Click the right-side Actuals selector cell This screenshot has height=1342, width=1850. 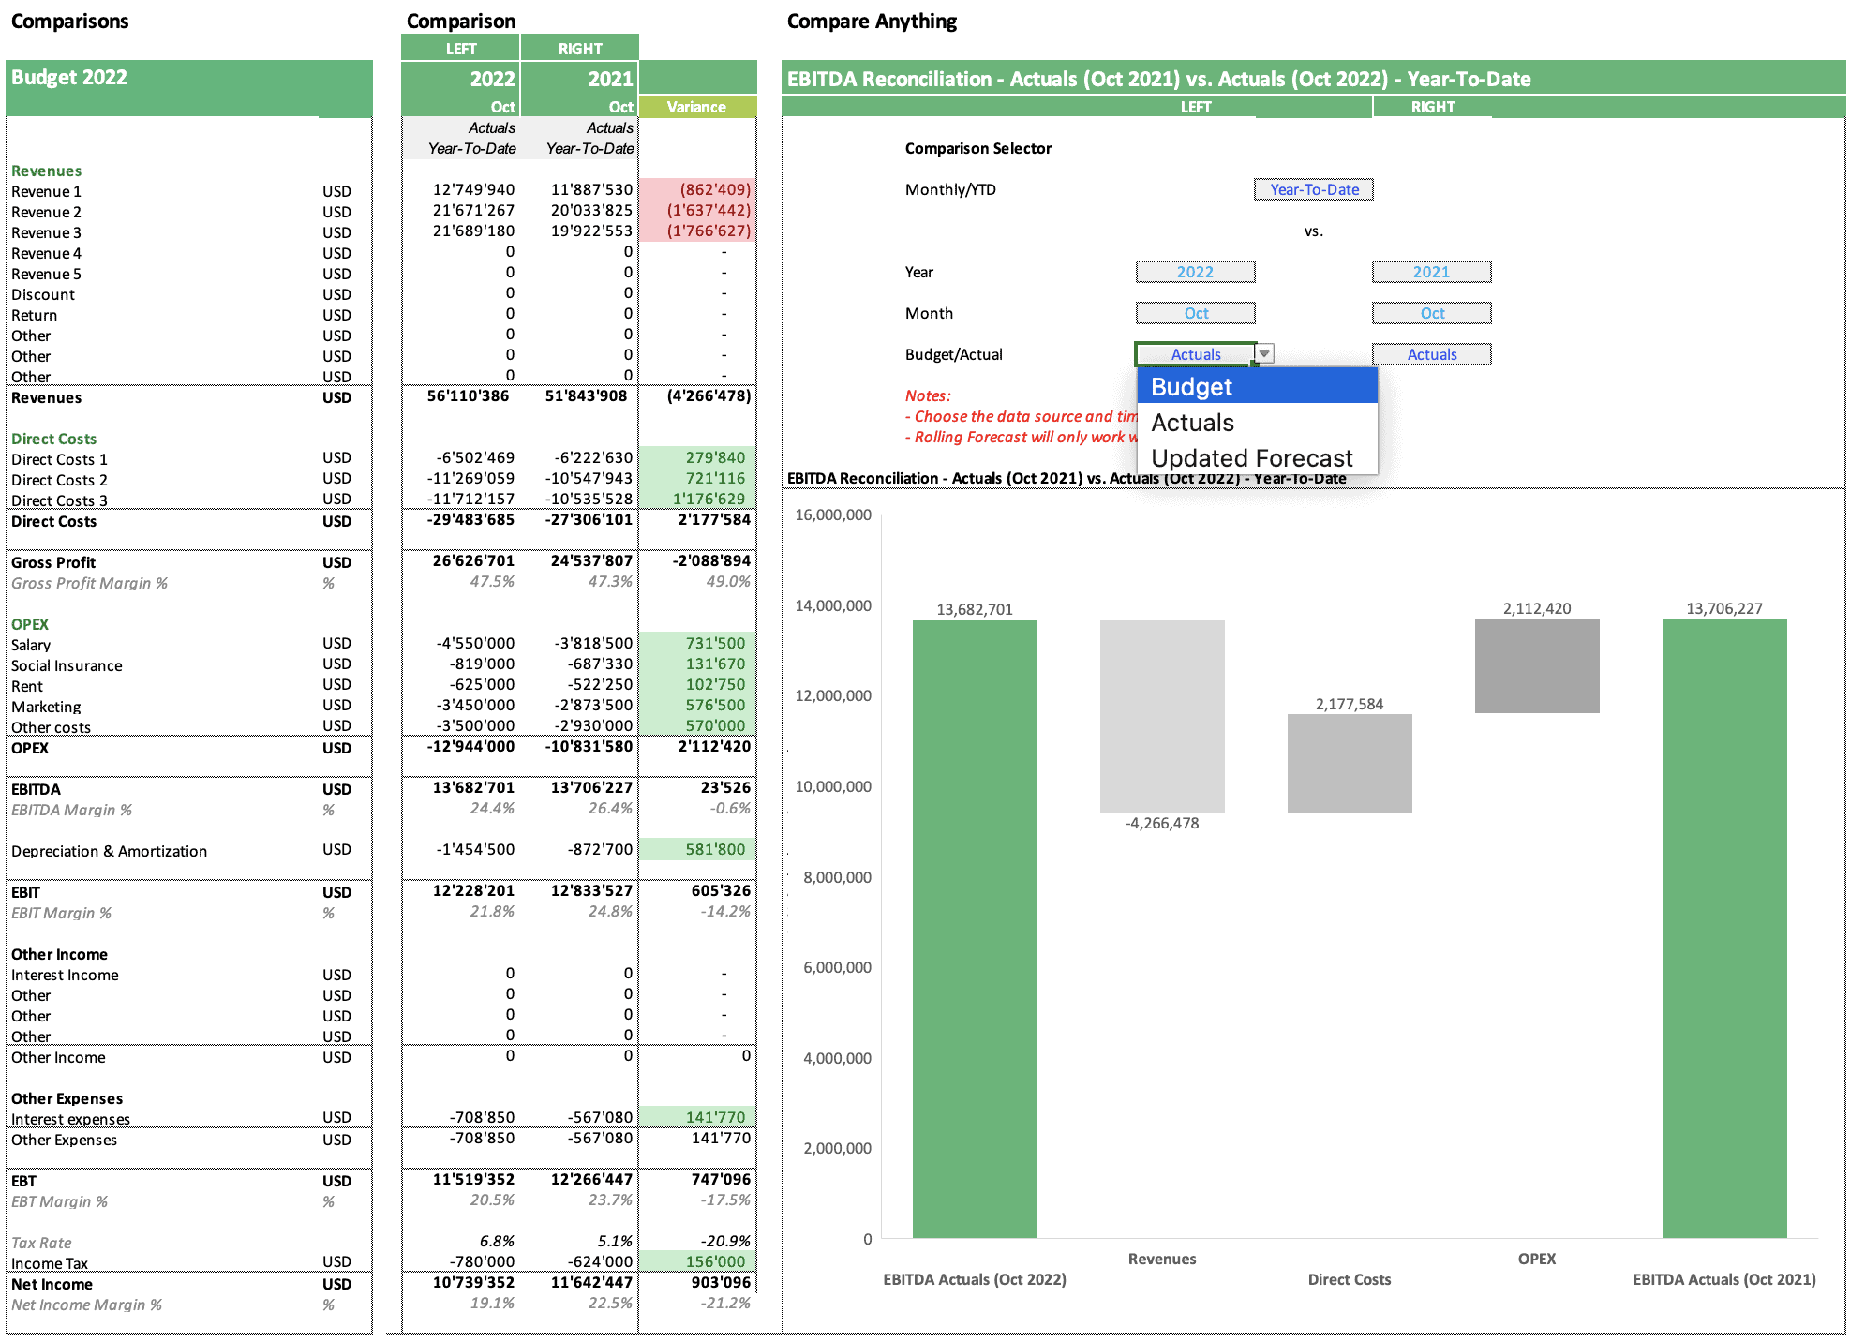coord(1431,354)
